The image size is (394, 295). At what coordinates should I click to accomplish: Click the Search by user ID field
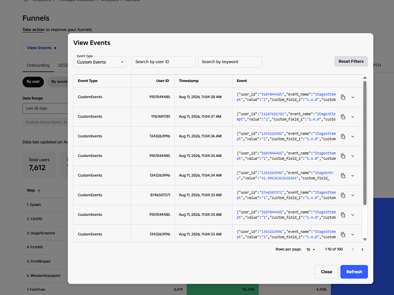coord(164,62)
